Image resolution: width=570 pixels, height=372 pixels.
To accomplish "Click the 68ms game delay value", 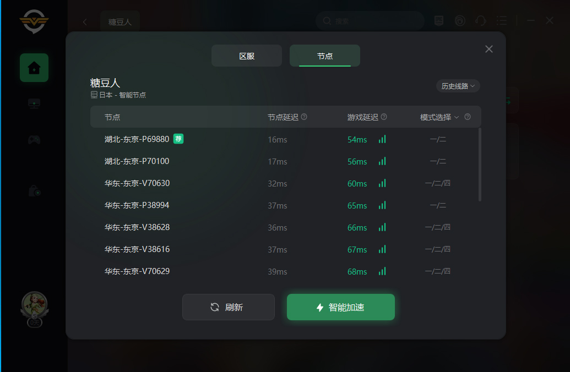I will pyautogui.click(x=357, y=272).
